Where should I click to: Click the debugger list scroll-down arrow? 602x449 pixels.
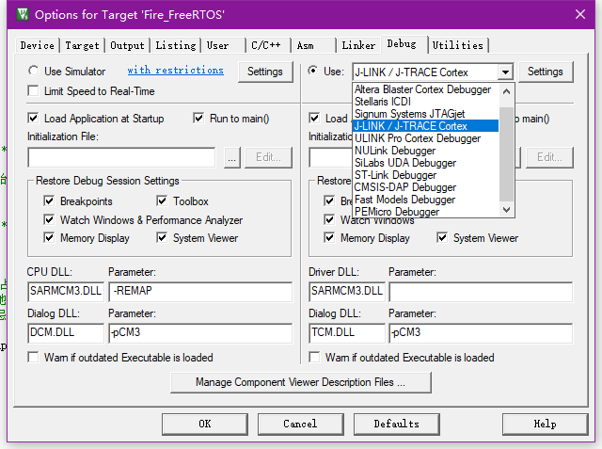[x=506, y=210]
